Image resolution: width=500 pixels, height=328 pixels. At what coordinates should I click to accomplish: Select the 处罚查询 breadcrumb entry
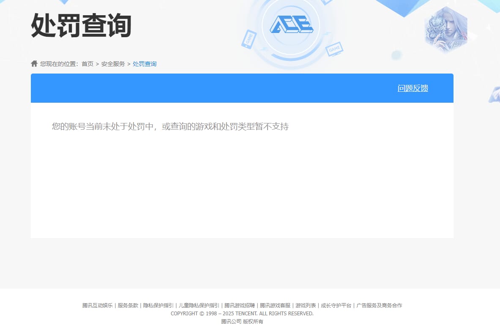[144, 64]
